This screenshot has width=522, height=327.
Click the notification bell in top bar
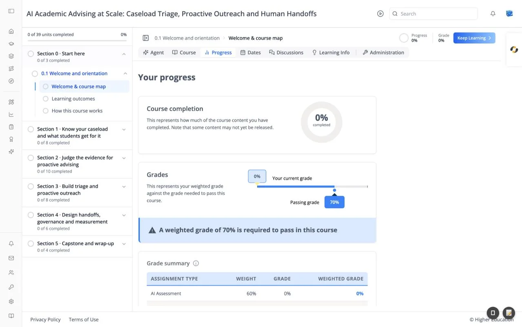493,13
